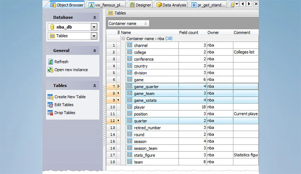Switch to the Designer tab
Screen dimensions: 301x174
click(x=140, y=5)
